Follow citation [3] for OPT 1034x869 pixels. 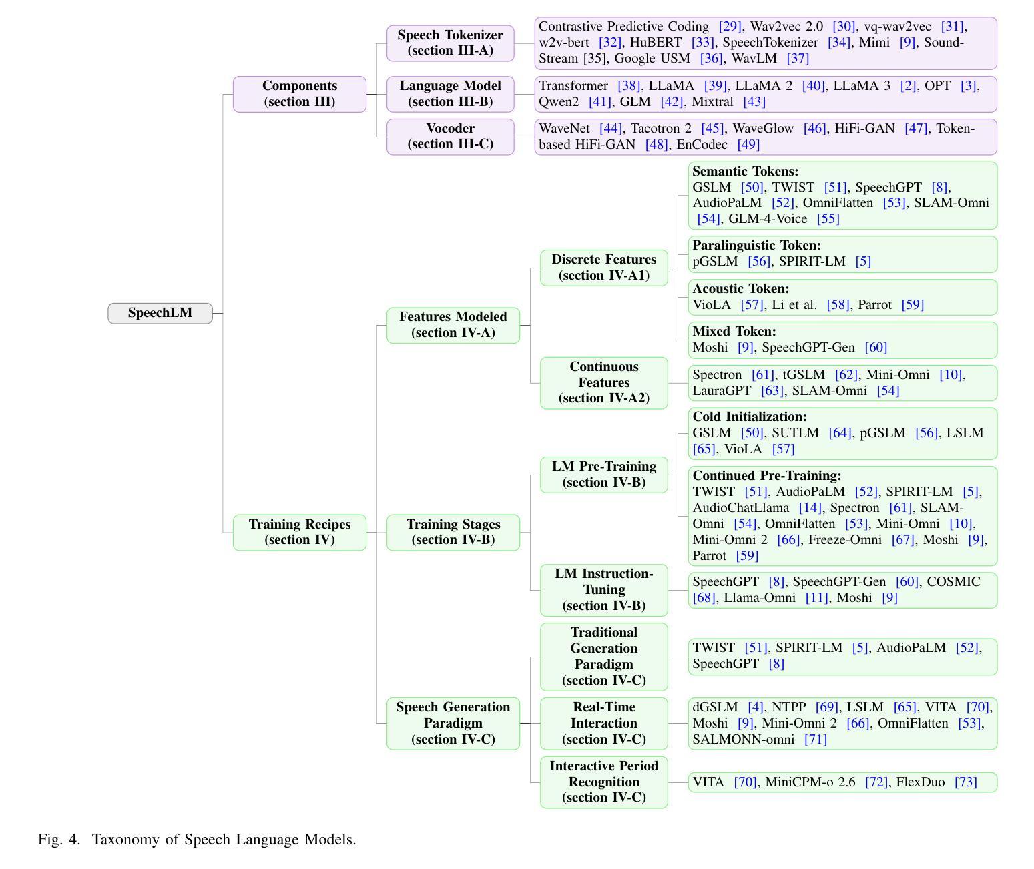(x=969, y=86)
